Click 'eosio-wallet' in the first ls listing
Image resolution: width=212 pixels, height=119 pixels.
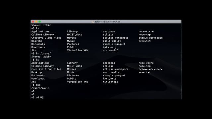[112, 41]
